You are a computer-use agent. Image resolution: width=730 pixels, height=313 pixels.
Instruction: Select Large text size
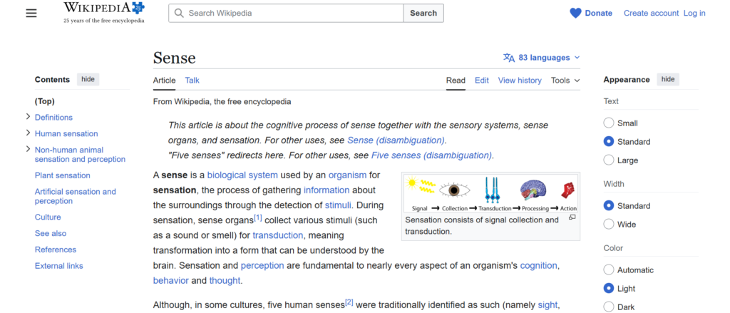click(609, 160)
